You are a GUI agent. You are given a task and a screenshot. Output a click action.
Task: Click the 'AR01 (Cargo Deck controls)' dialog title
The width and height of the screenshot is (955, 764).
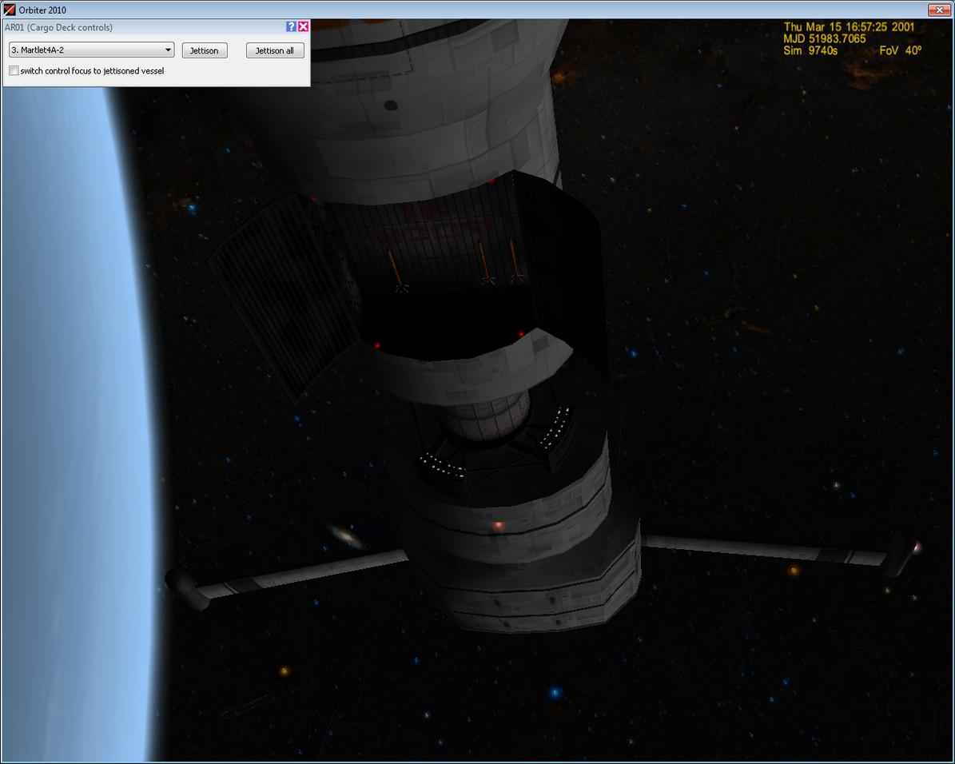pos(58,27)
